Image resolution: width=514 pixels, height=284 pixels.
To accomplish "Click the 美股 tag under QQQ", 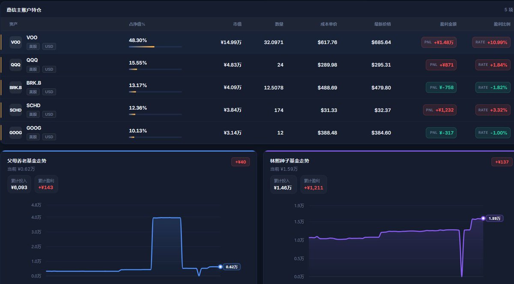I will coord(33,69).
